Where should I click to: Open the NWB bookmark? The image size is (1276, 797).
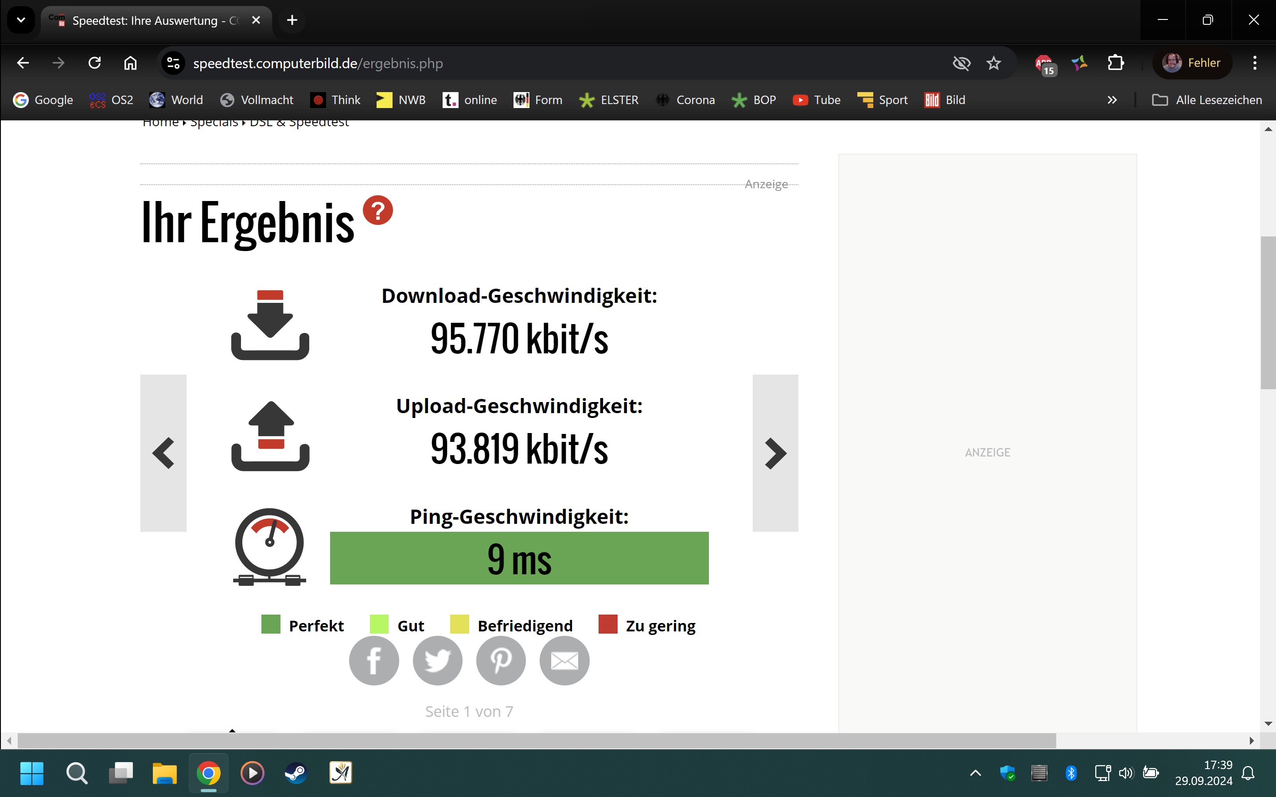[x=401, y=100]
